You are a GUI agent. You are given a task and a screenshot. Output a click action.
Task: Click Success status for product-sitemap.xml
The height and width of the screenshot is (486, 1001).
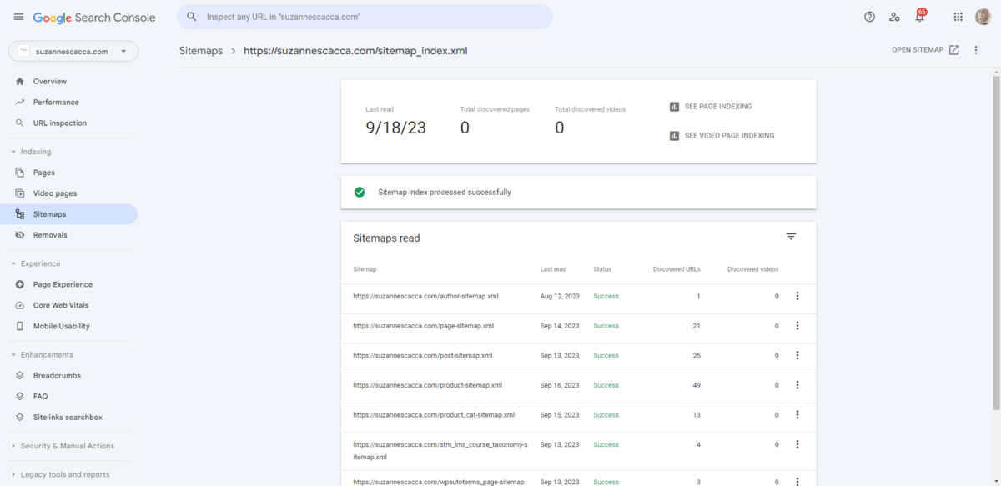pyautogui.click(x=606, y=385)
